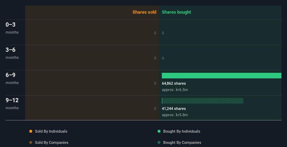Click the 6–9 months row label

(x=12, y=78)
